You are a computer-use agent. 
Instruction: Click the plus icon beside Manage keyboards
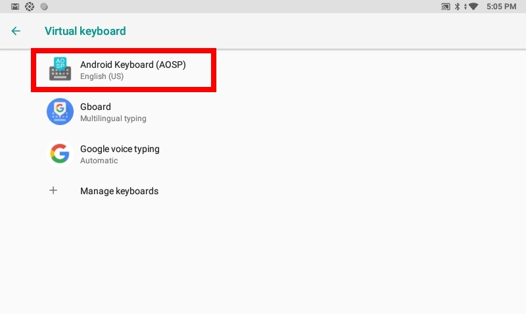pyautogui.click(x=53, y=190)
